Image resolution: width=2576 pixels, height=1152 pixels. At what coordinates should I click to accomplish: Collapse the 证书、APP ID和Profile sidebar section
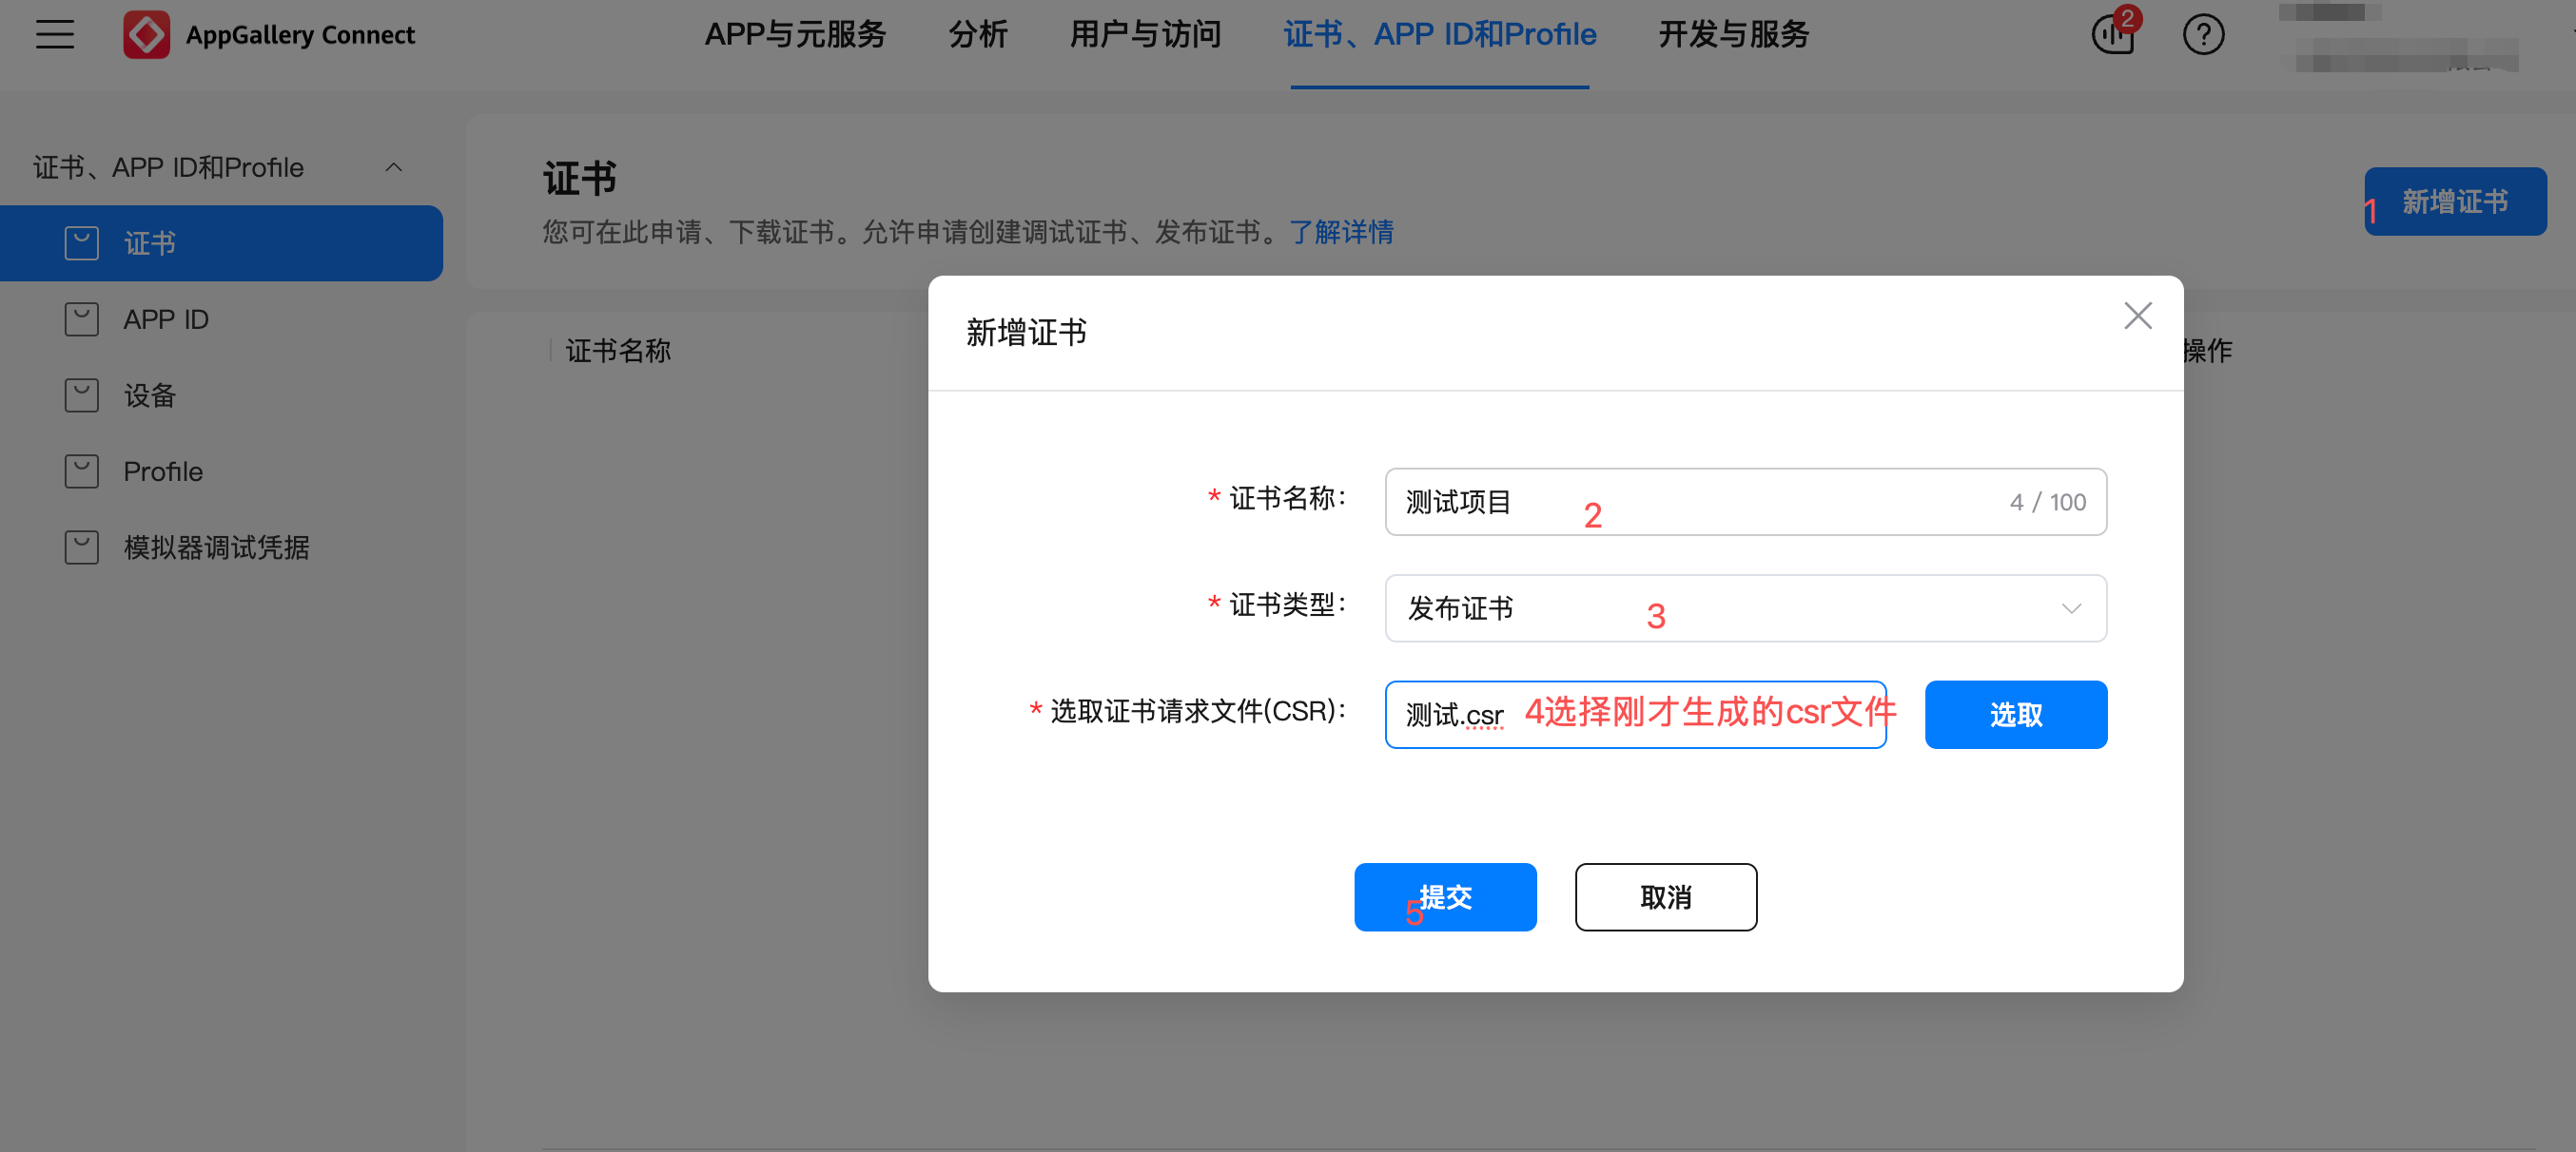(x=393, y=168)
